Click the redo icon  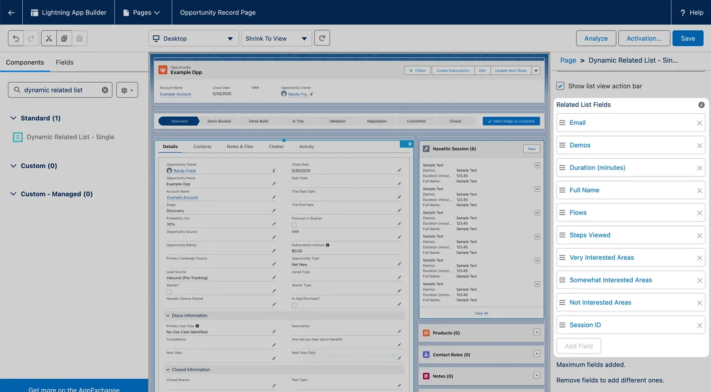31,38
